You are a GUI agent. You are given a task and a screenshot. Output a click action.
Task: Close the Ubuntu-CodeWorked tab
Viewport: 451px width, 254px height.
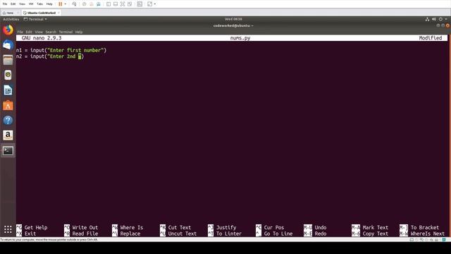pyautogui.click(x=58, y=13)
